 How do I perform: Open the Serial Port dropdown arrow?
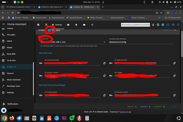pos(104,42)
